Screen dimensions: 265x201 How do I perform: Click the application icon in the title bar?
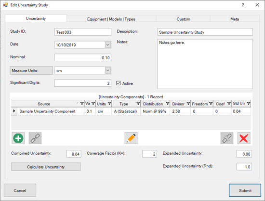5,5
